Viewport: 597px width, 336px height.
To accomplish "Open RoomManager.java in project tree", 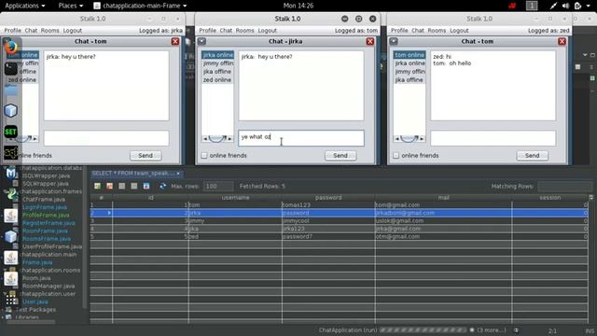I will (49, 287).
